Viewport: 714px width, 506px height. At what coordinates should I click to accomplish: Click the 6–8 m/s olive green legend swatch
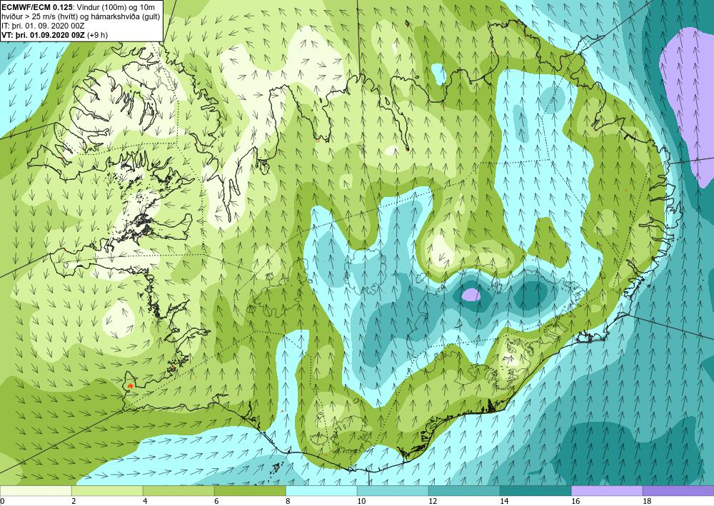click(x=250, y=490)
